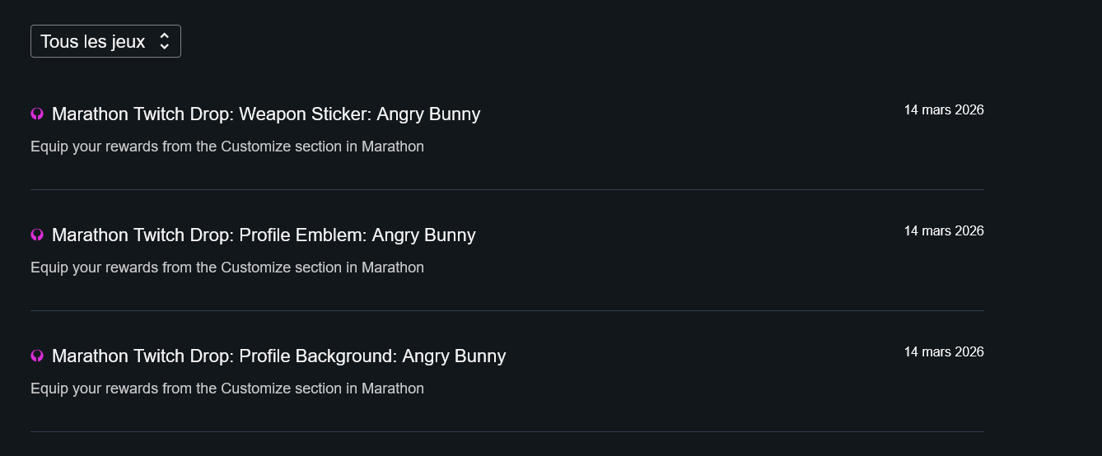Click the description under the Weapon Sticker drop
1102x456 pixels.
coord(227,147)
